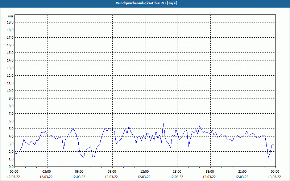Viewport: 290px width, 181px height.
Task: Click the 19,0 y-axis label
Action: click(11, 22)
